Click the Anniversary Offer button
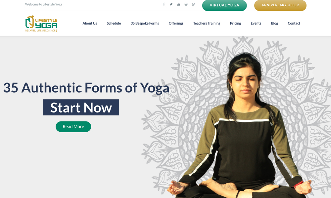This screenshot has height=198, width=331. (280, 5)
